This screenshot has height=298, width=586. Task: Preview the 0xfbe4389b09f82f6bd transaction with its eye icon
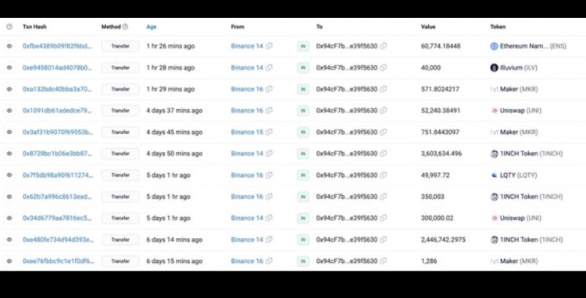[9, 46]
